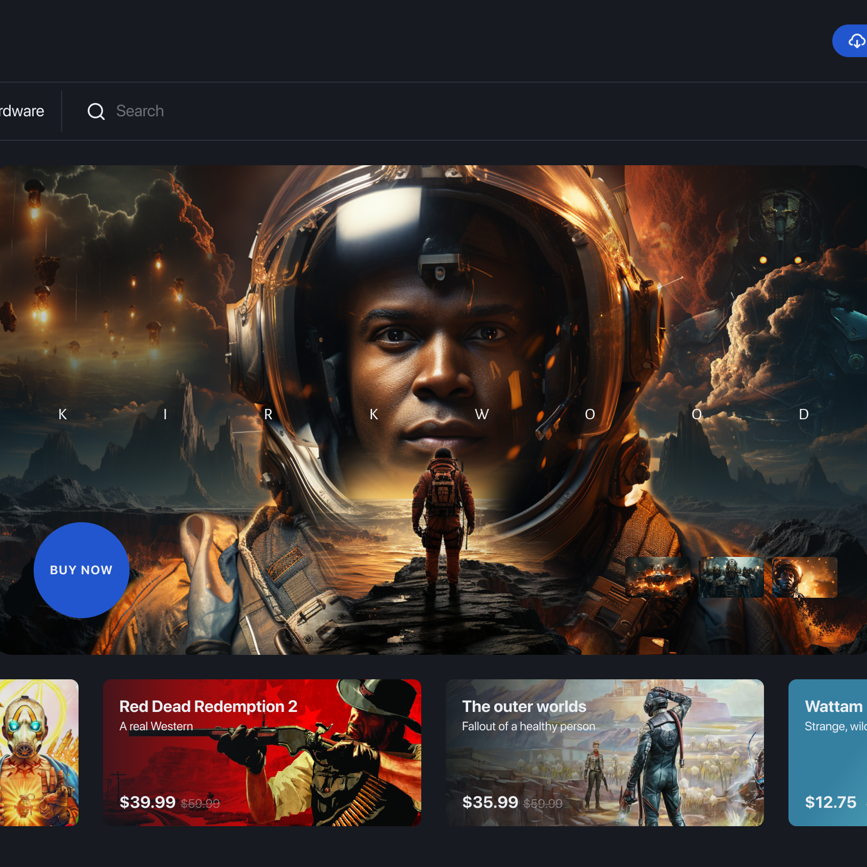Click the search magnifier icon

(96, 111)
